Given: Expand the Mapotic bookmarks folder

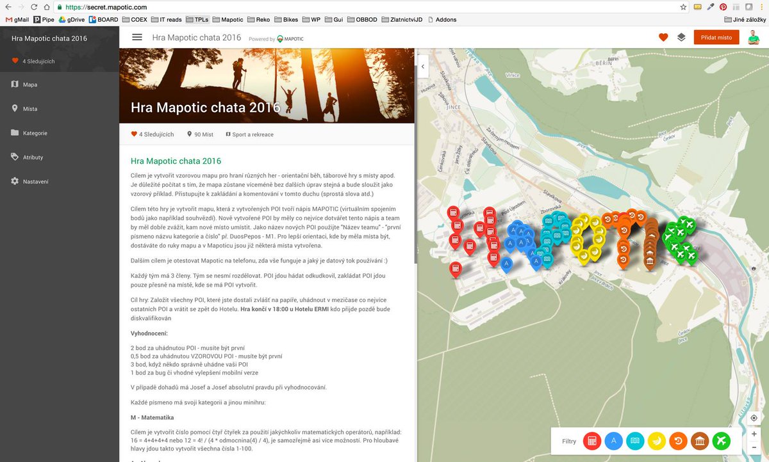Looking at the screenshot, I should point(227,19).
